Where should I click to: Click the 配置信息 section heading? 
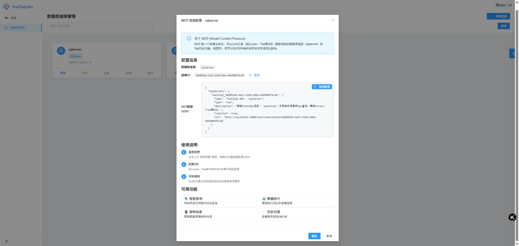tap(189, 60)
